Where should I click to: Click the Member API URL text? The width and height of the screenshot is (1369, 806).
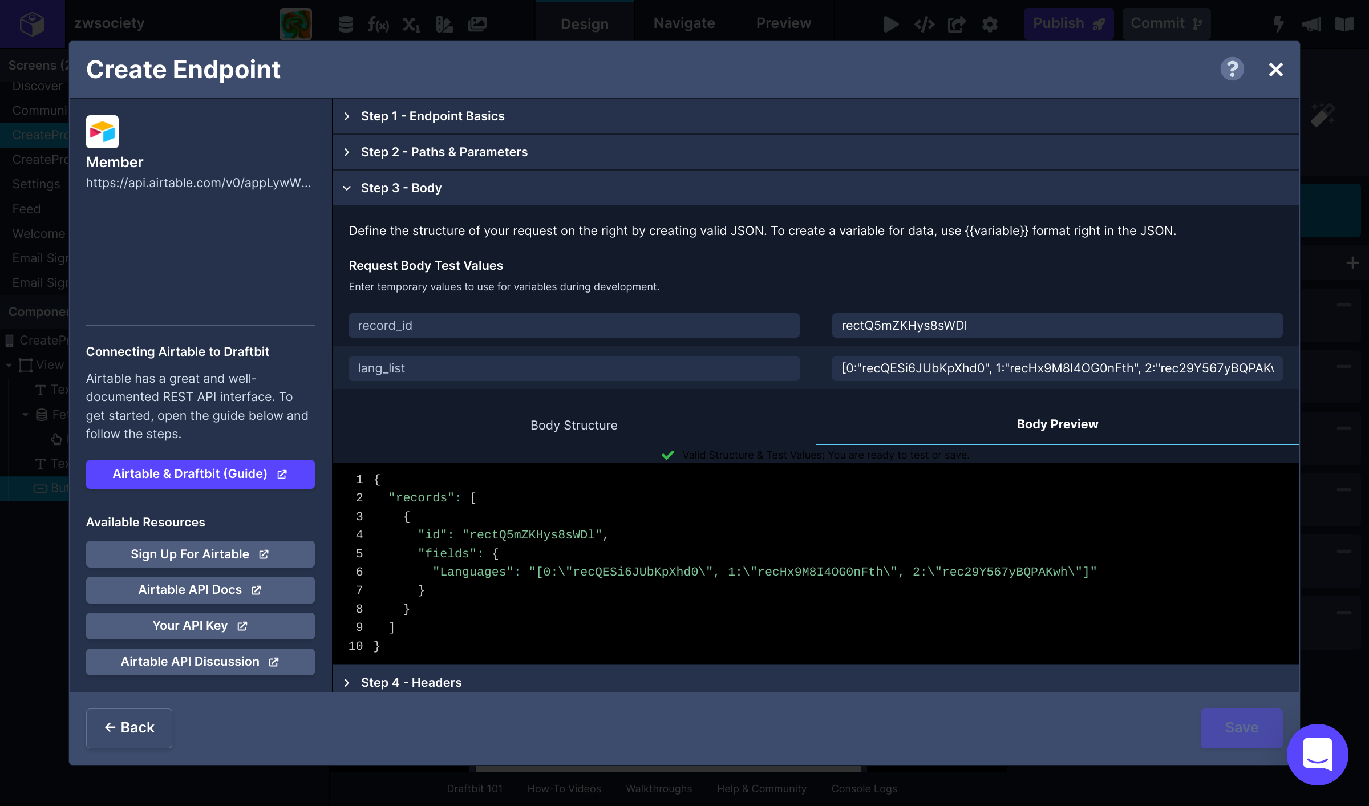(199, 183)
